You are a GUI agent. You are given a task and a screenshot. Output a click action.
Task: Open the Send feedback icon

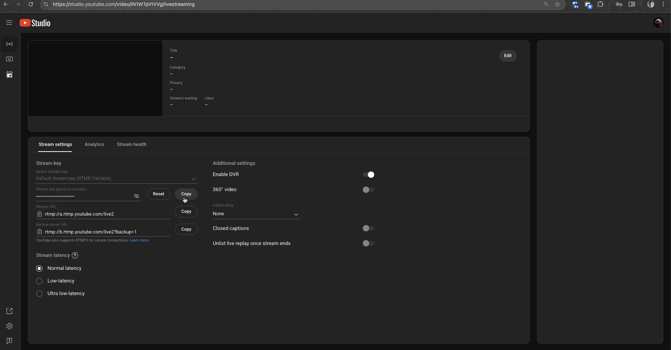tap(9, 341)
